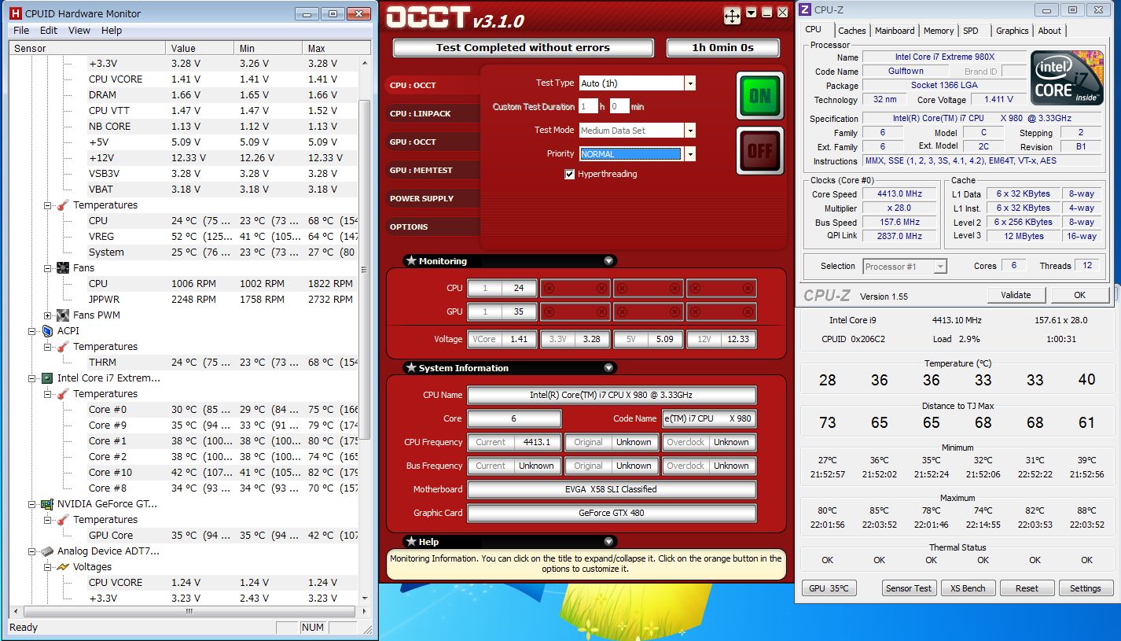Viewport: 1121px width, 641px height.
Task: Click the GPU 35°C button
Action: coord(829,588)
